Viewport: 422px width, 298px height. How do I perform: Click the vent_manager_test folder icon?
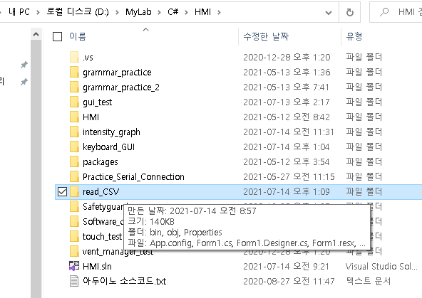click(74, 252)
